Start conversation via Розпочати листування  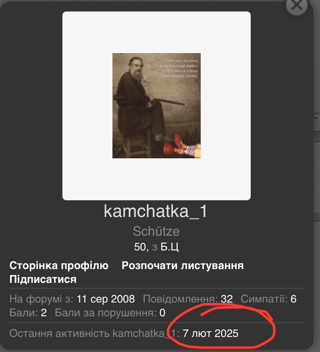pyautogui.click(x=183, y=265)
